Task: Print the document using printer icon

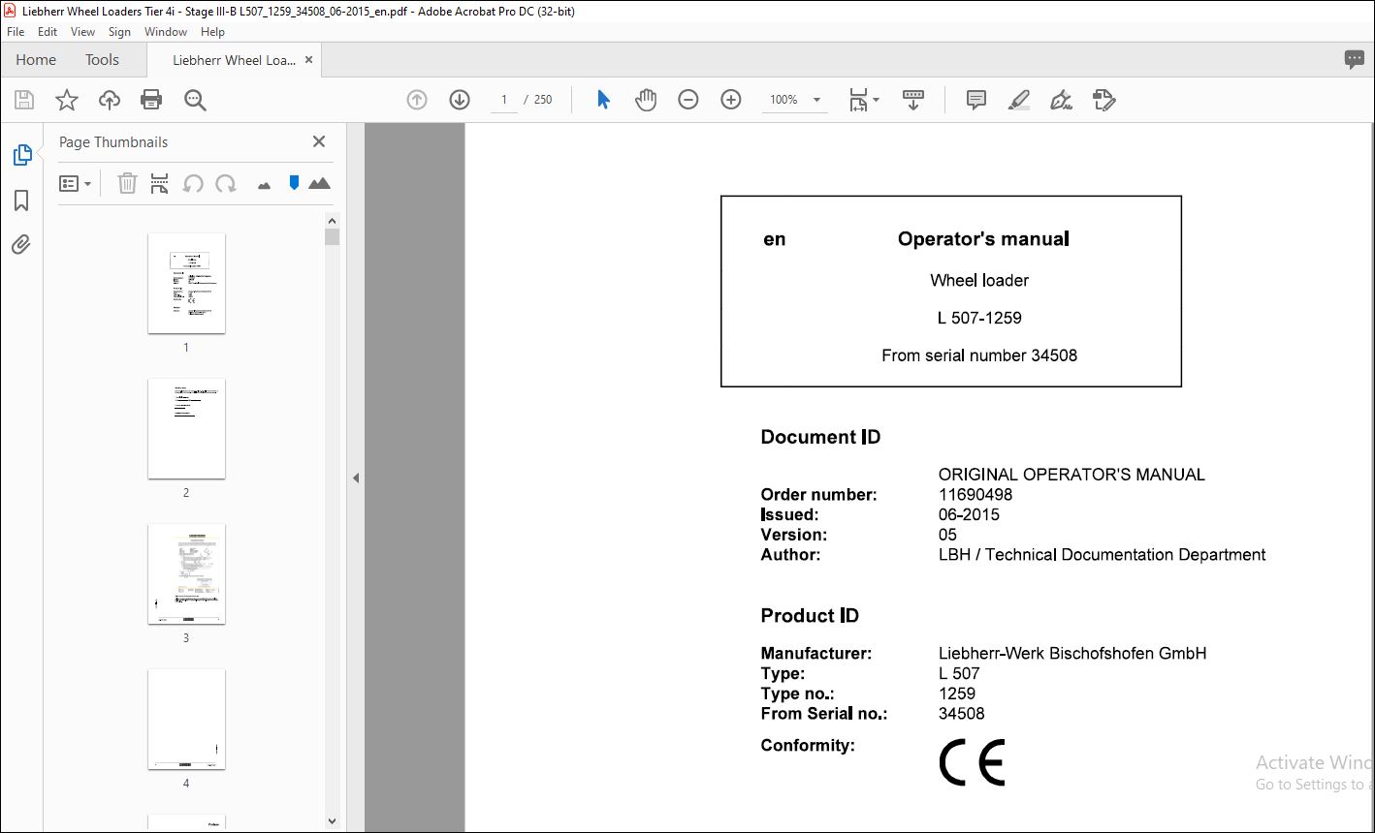Action: (x=151, y=100)
